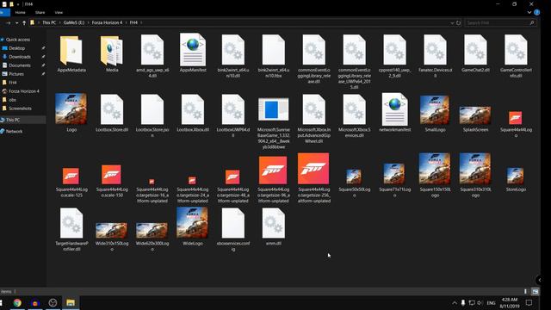Select the WideLogo image
Viewport: 551px width, 310px height.
[x=192, y=226]
